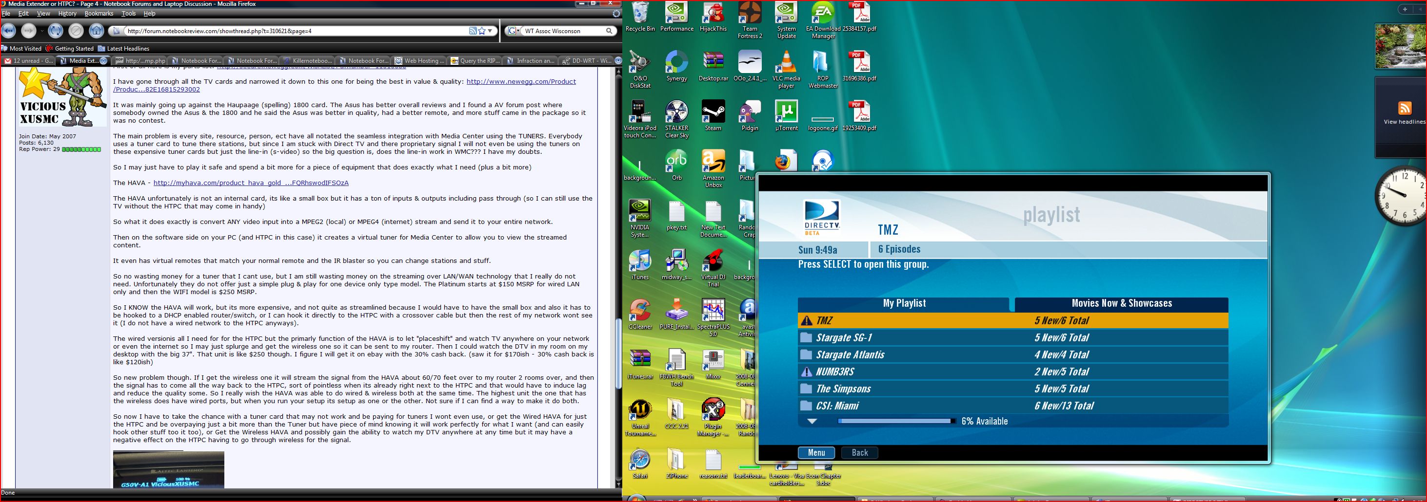Click Firefox Forward arrow button
This screenshot has width=1427, height=502.
[x=28, y=31]
